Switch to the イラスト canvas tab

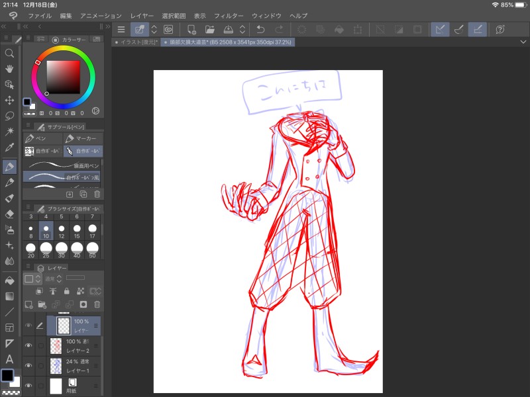[x=135, y=42]
